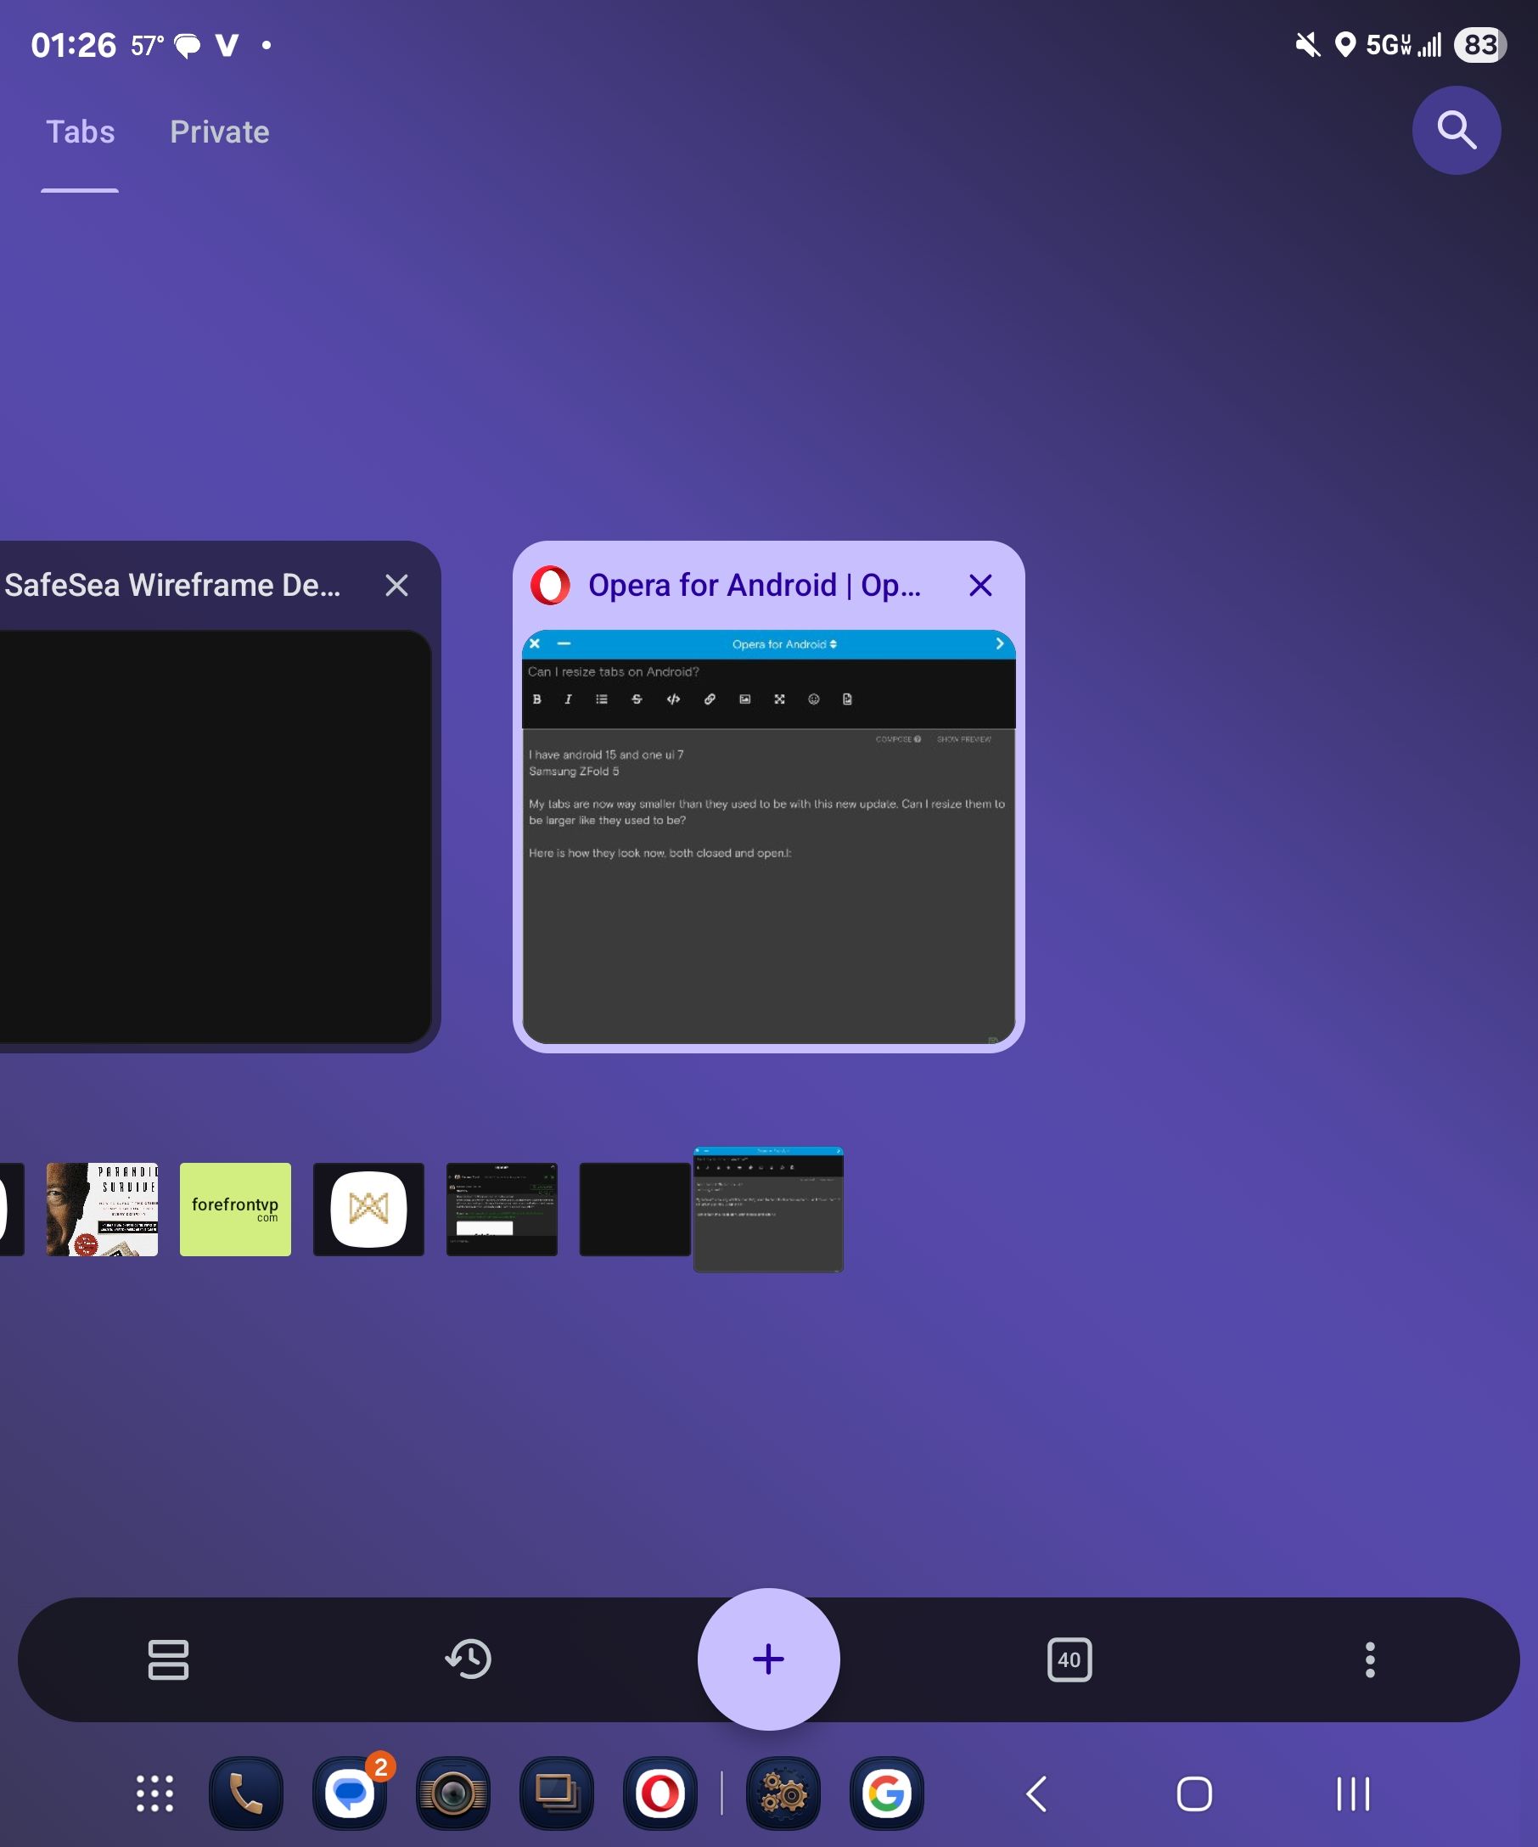1538x1847 pixels.
Task: Select the Paranoid Survive book tab thumbnail
Action: point(102,1209)
